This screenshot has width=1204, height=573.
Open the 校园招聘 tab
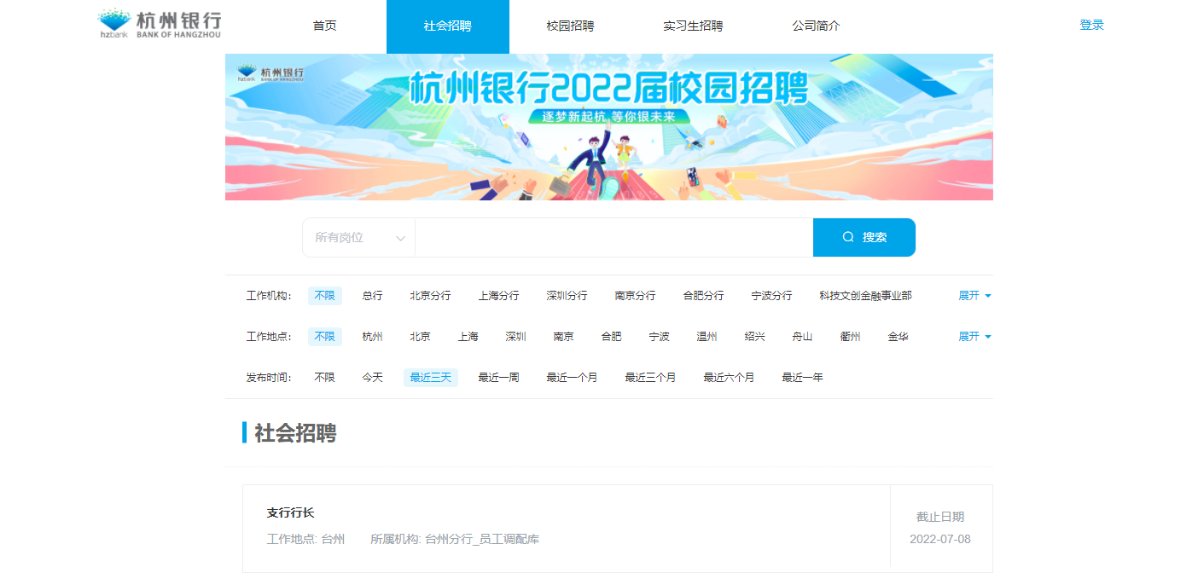point(570,26)
